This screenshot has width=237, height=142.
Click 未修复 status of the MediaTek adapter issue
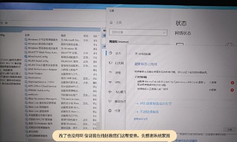(212, 82)
